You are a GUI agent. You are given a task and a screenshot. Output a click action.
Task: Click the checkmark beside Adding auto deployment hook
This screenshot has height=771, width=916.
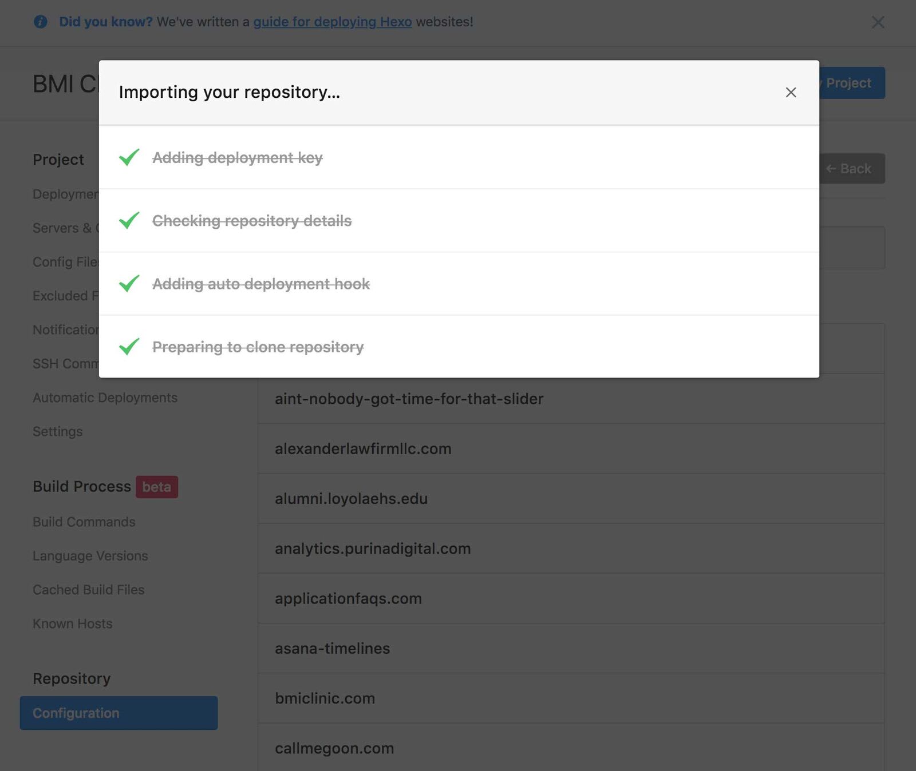click(x=129, y=284)
